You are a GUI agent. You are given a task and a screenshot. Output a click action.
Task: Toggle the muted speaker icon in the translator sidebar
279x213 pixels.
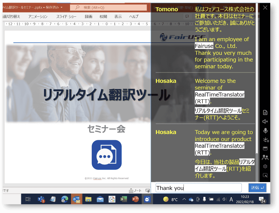click(x=265, y=121)
